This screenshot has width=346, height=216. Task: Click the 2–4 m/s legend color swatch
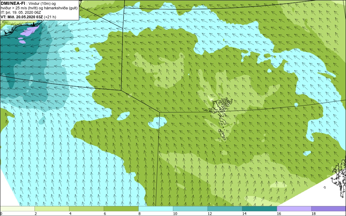[x=52, y=209]
